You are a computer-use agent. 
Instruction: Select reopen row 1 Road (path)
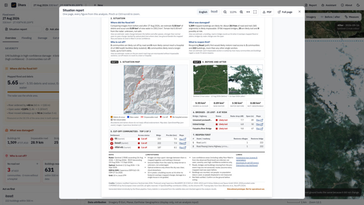tap(201, 143)
